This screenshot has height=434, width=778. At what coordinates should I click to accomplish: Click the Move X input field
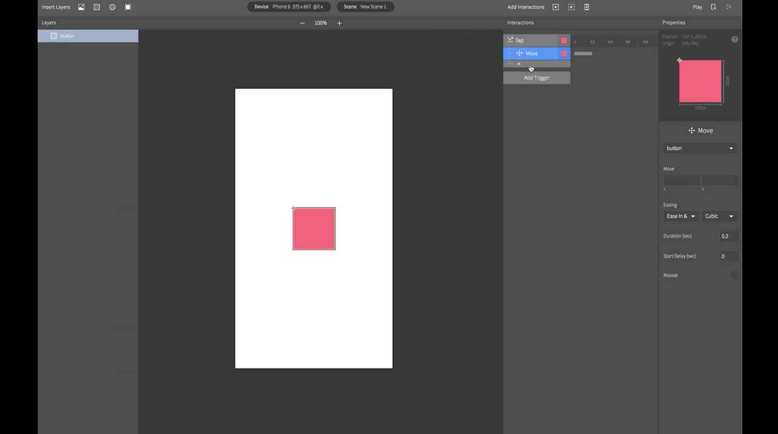click(681, 180)
